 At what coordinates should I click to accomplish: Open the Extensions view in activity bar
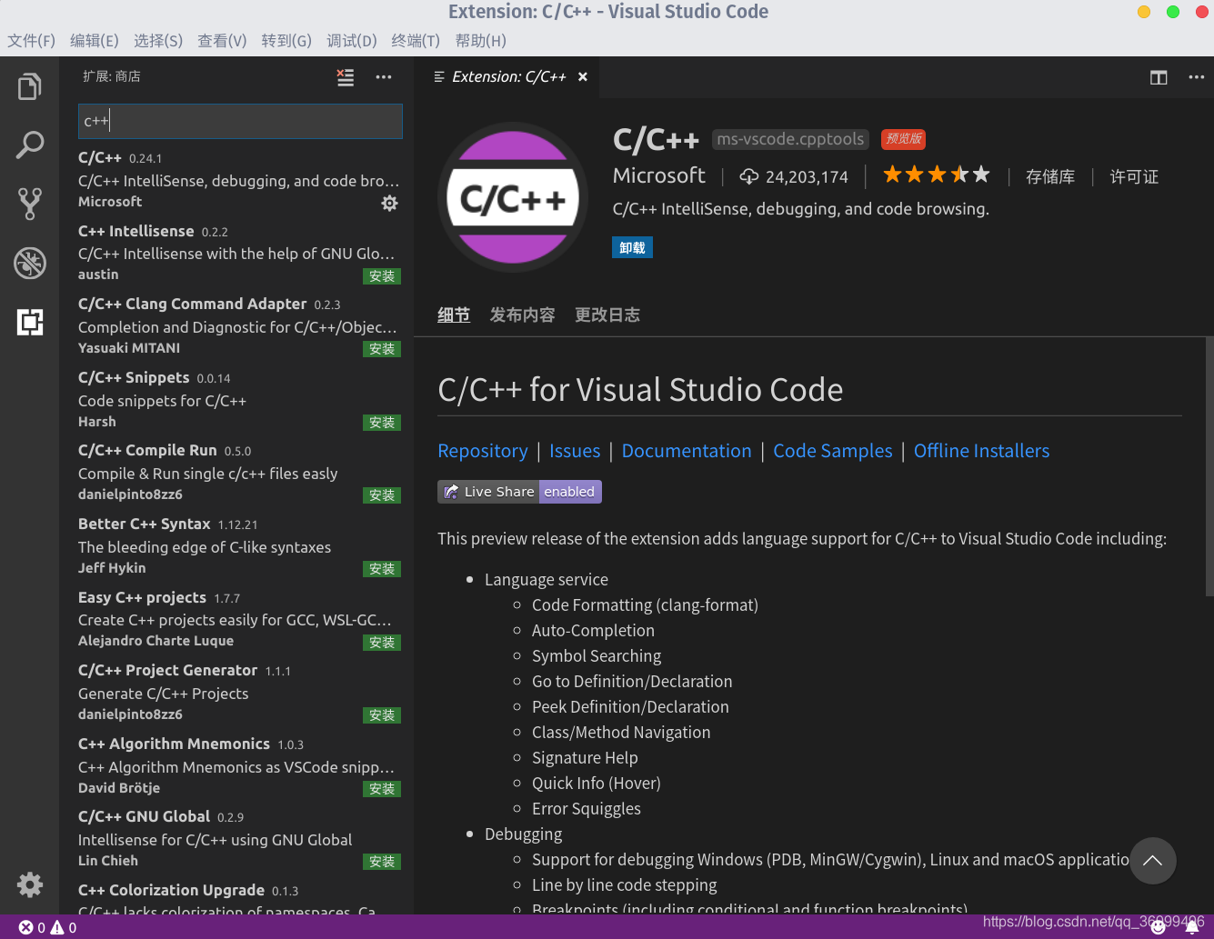tap(29, 322)
